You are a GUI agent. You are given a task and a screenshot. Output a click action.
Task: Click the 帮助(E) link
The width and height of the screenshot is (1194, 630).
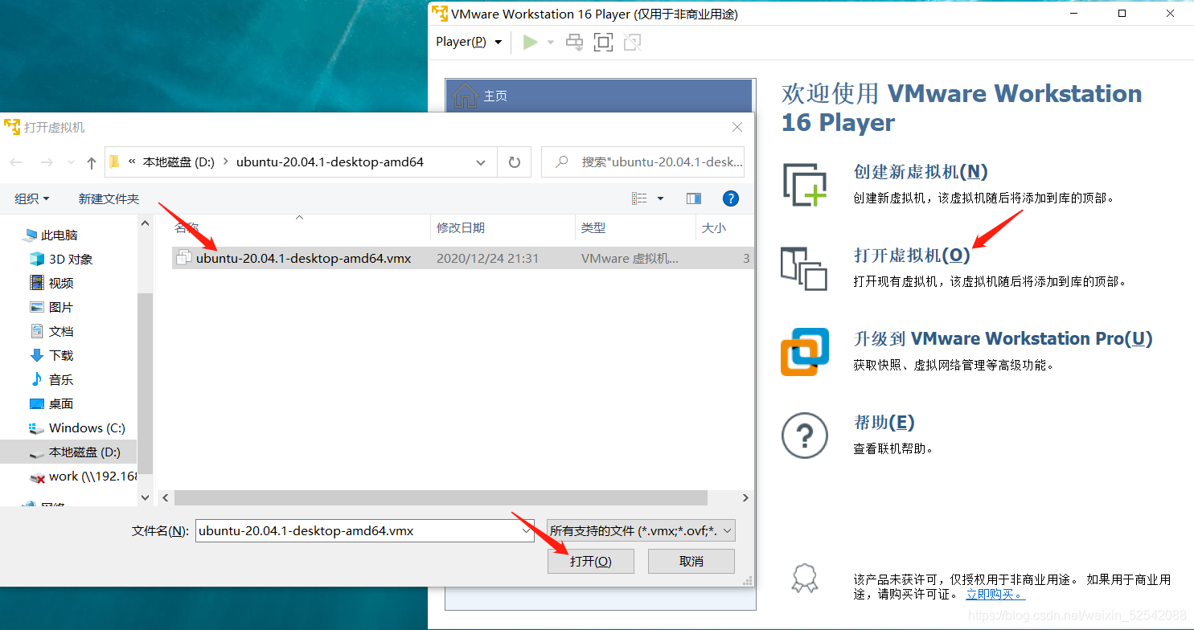tap(884, 422)
